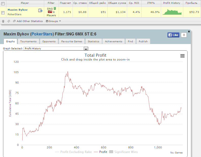Open the Graph Selected dropdown
This screenshot has width=201, height=157.
[56, 49]
